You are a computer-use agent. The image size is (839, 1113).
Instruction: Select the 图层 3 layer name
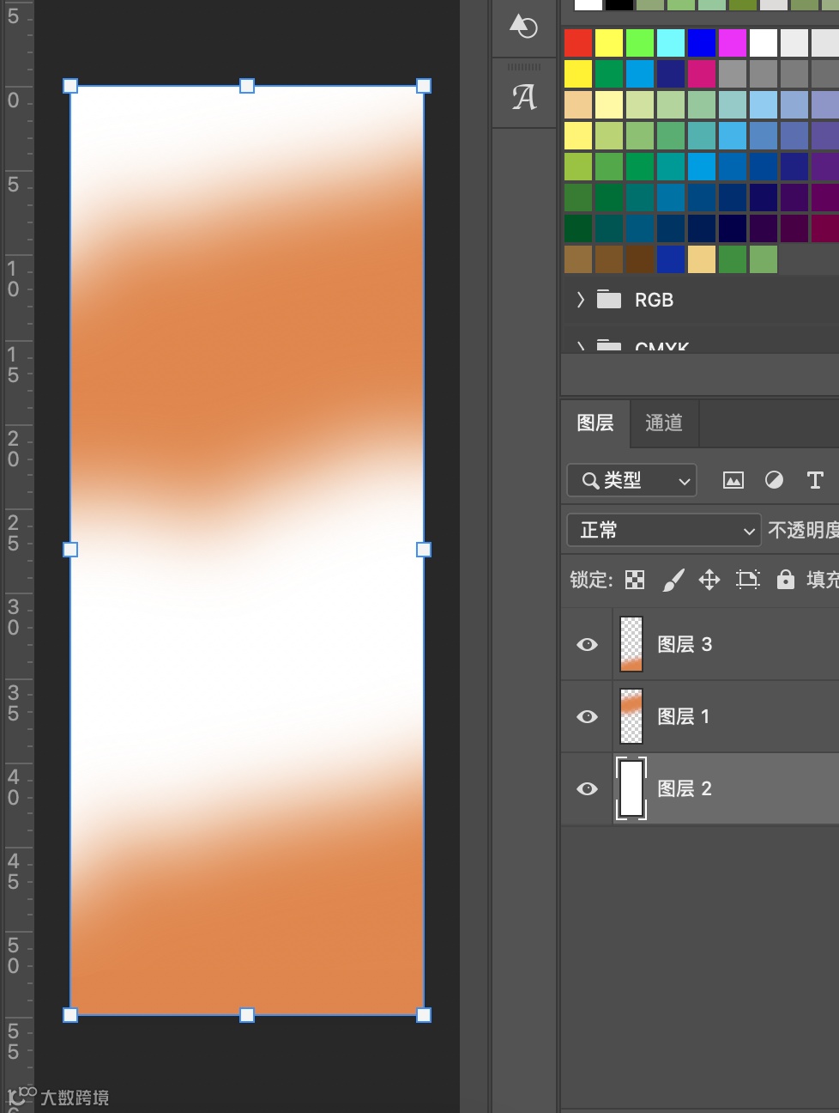click(x=685, y=645)
